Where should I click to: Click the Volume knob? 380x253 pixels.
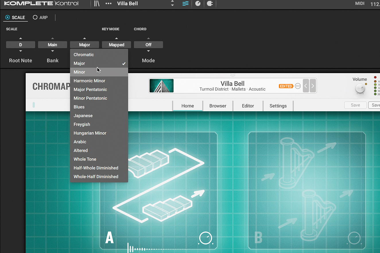[360, 89]
